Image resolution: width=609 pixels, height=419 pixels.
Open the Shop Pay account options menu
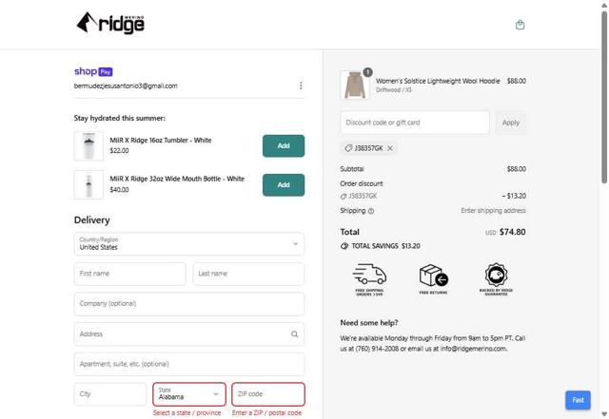(301, 86)
